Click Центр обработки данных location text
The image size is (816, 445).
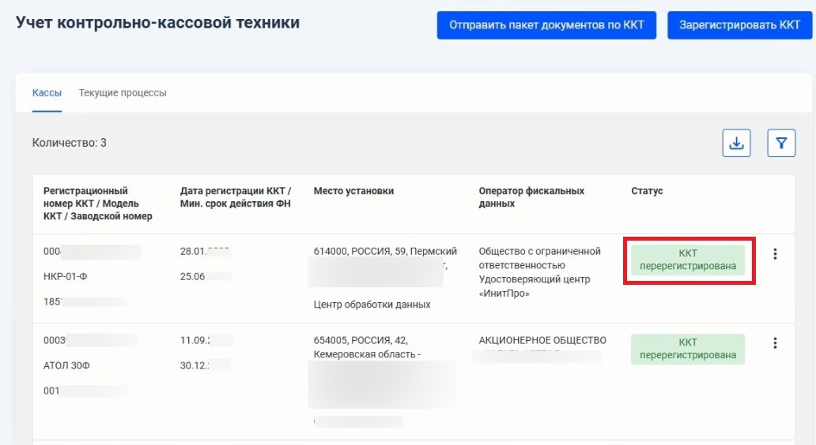coord(372,305)
